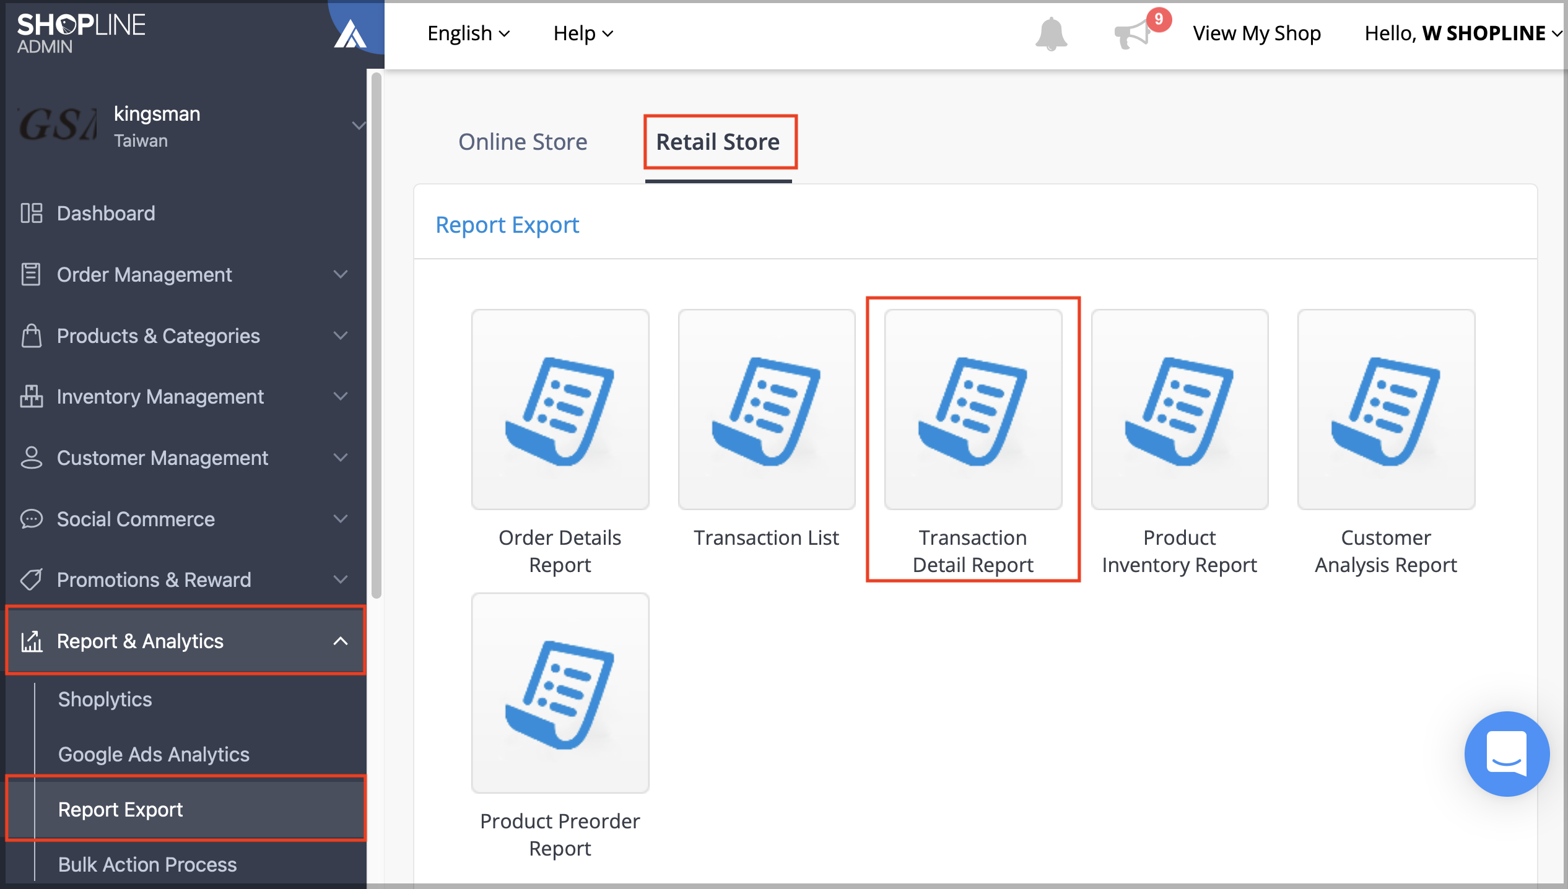The height and width of the screenshot is (889, 1568).
Task: Click the Customer Management person icon
Action: click(32, 458)
